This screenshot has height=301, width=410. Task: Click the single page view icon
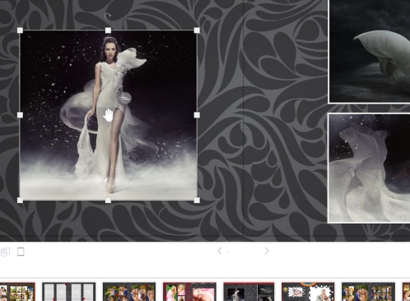[x=21, y=252]
